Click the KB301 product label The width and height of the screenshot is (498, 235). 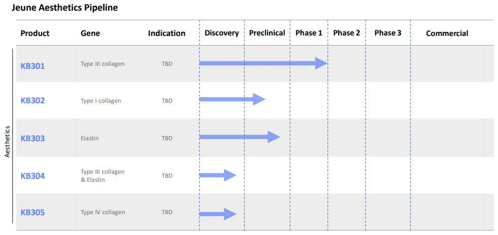click(x=32, y=65)
